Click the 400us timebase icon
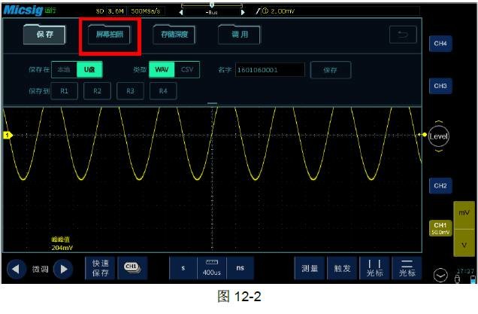The width and height of the screenshot is (478, 314). point(210,267)
